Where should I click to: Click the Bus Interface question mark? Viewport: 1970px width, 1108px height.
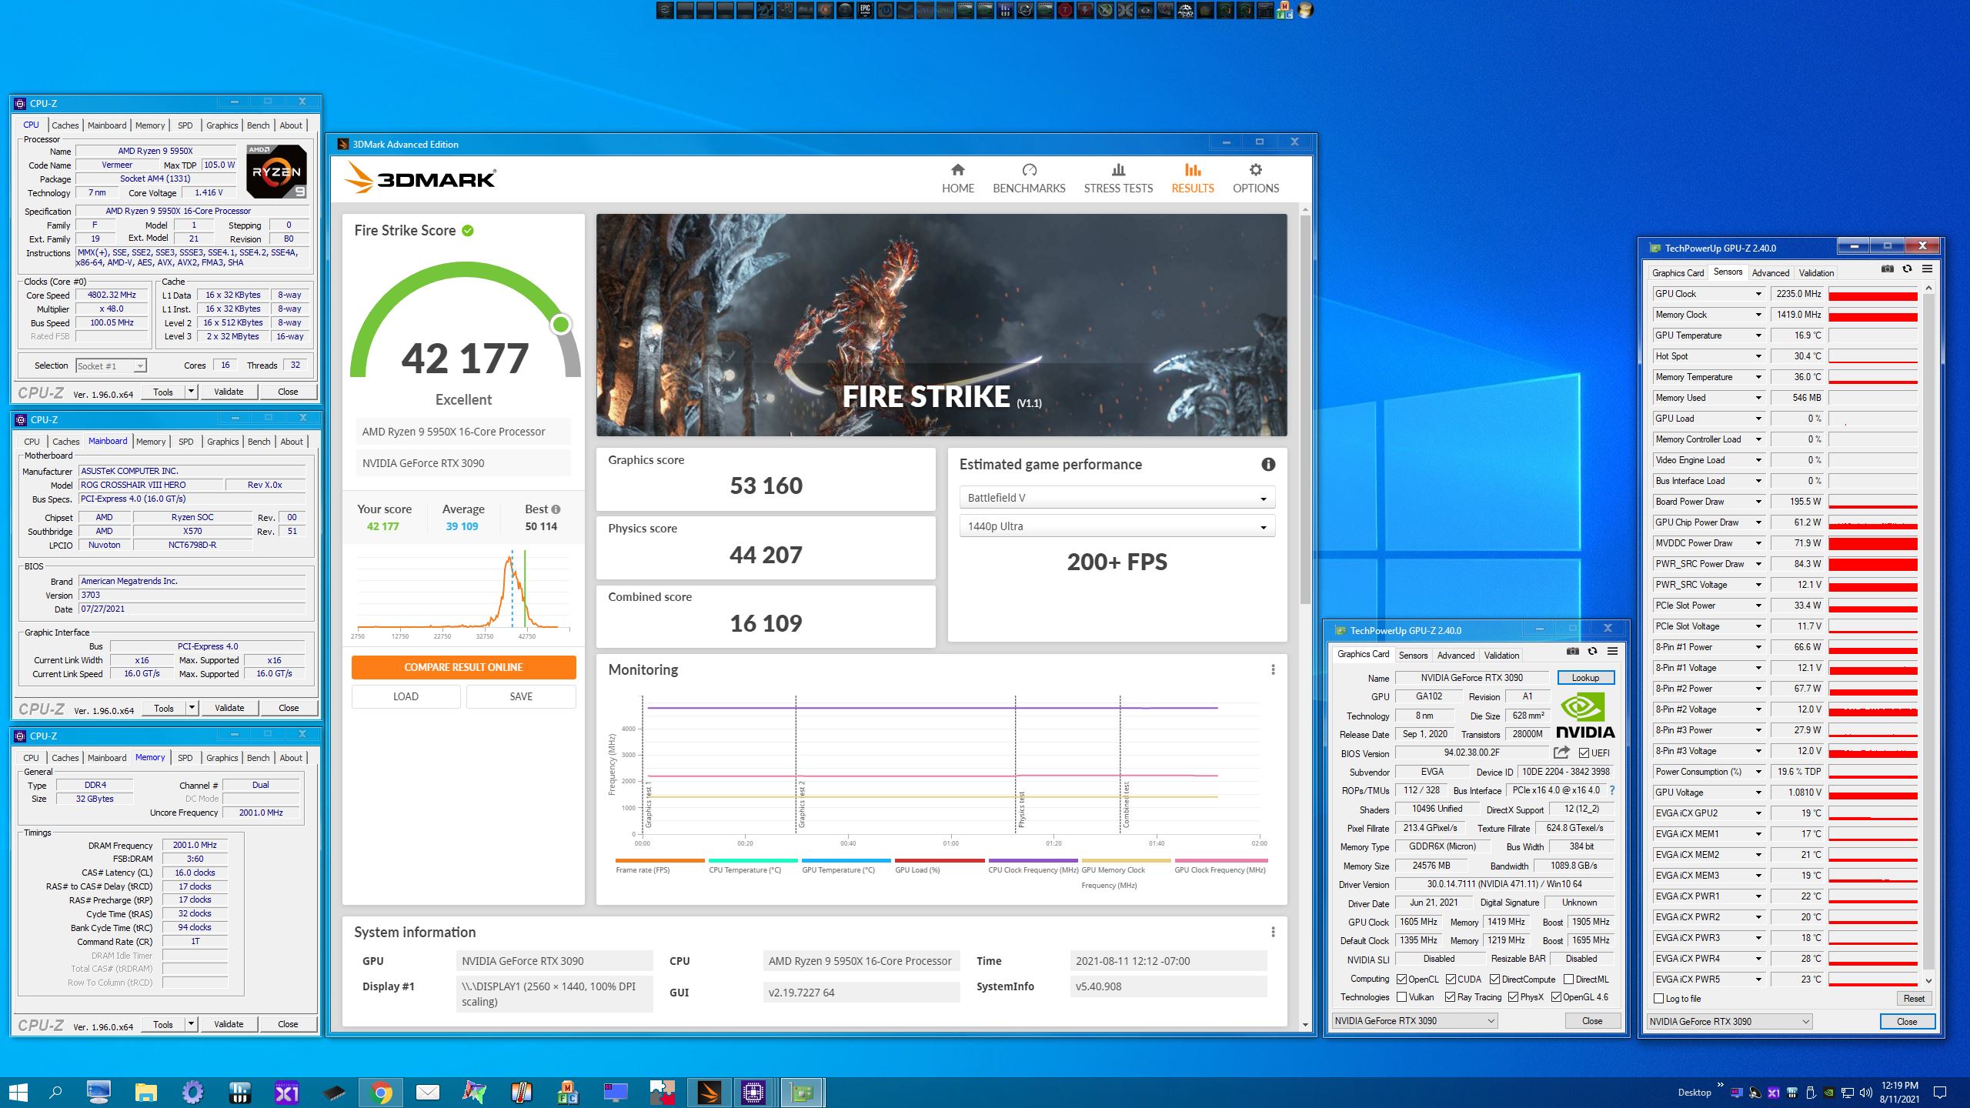coord(1612,790)
